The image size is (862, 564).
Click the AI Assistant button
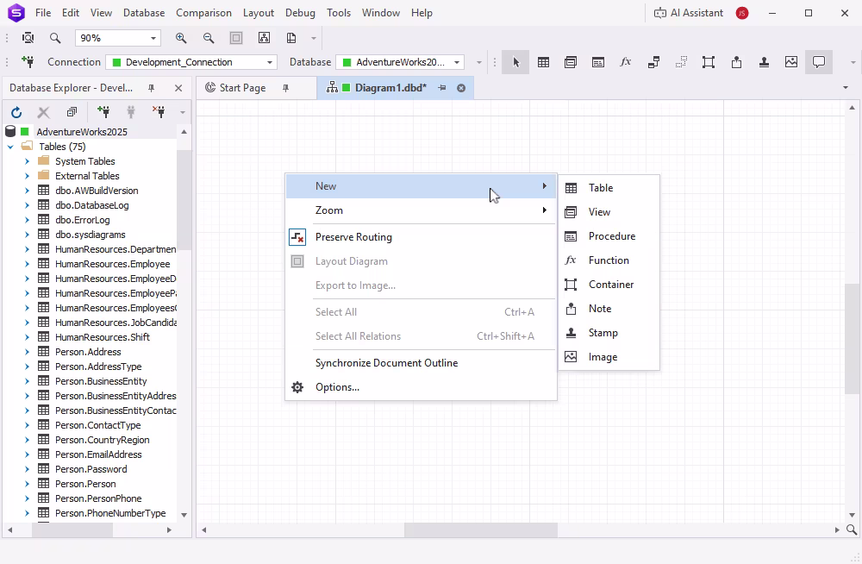pos(688,13)
